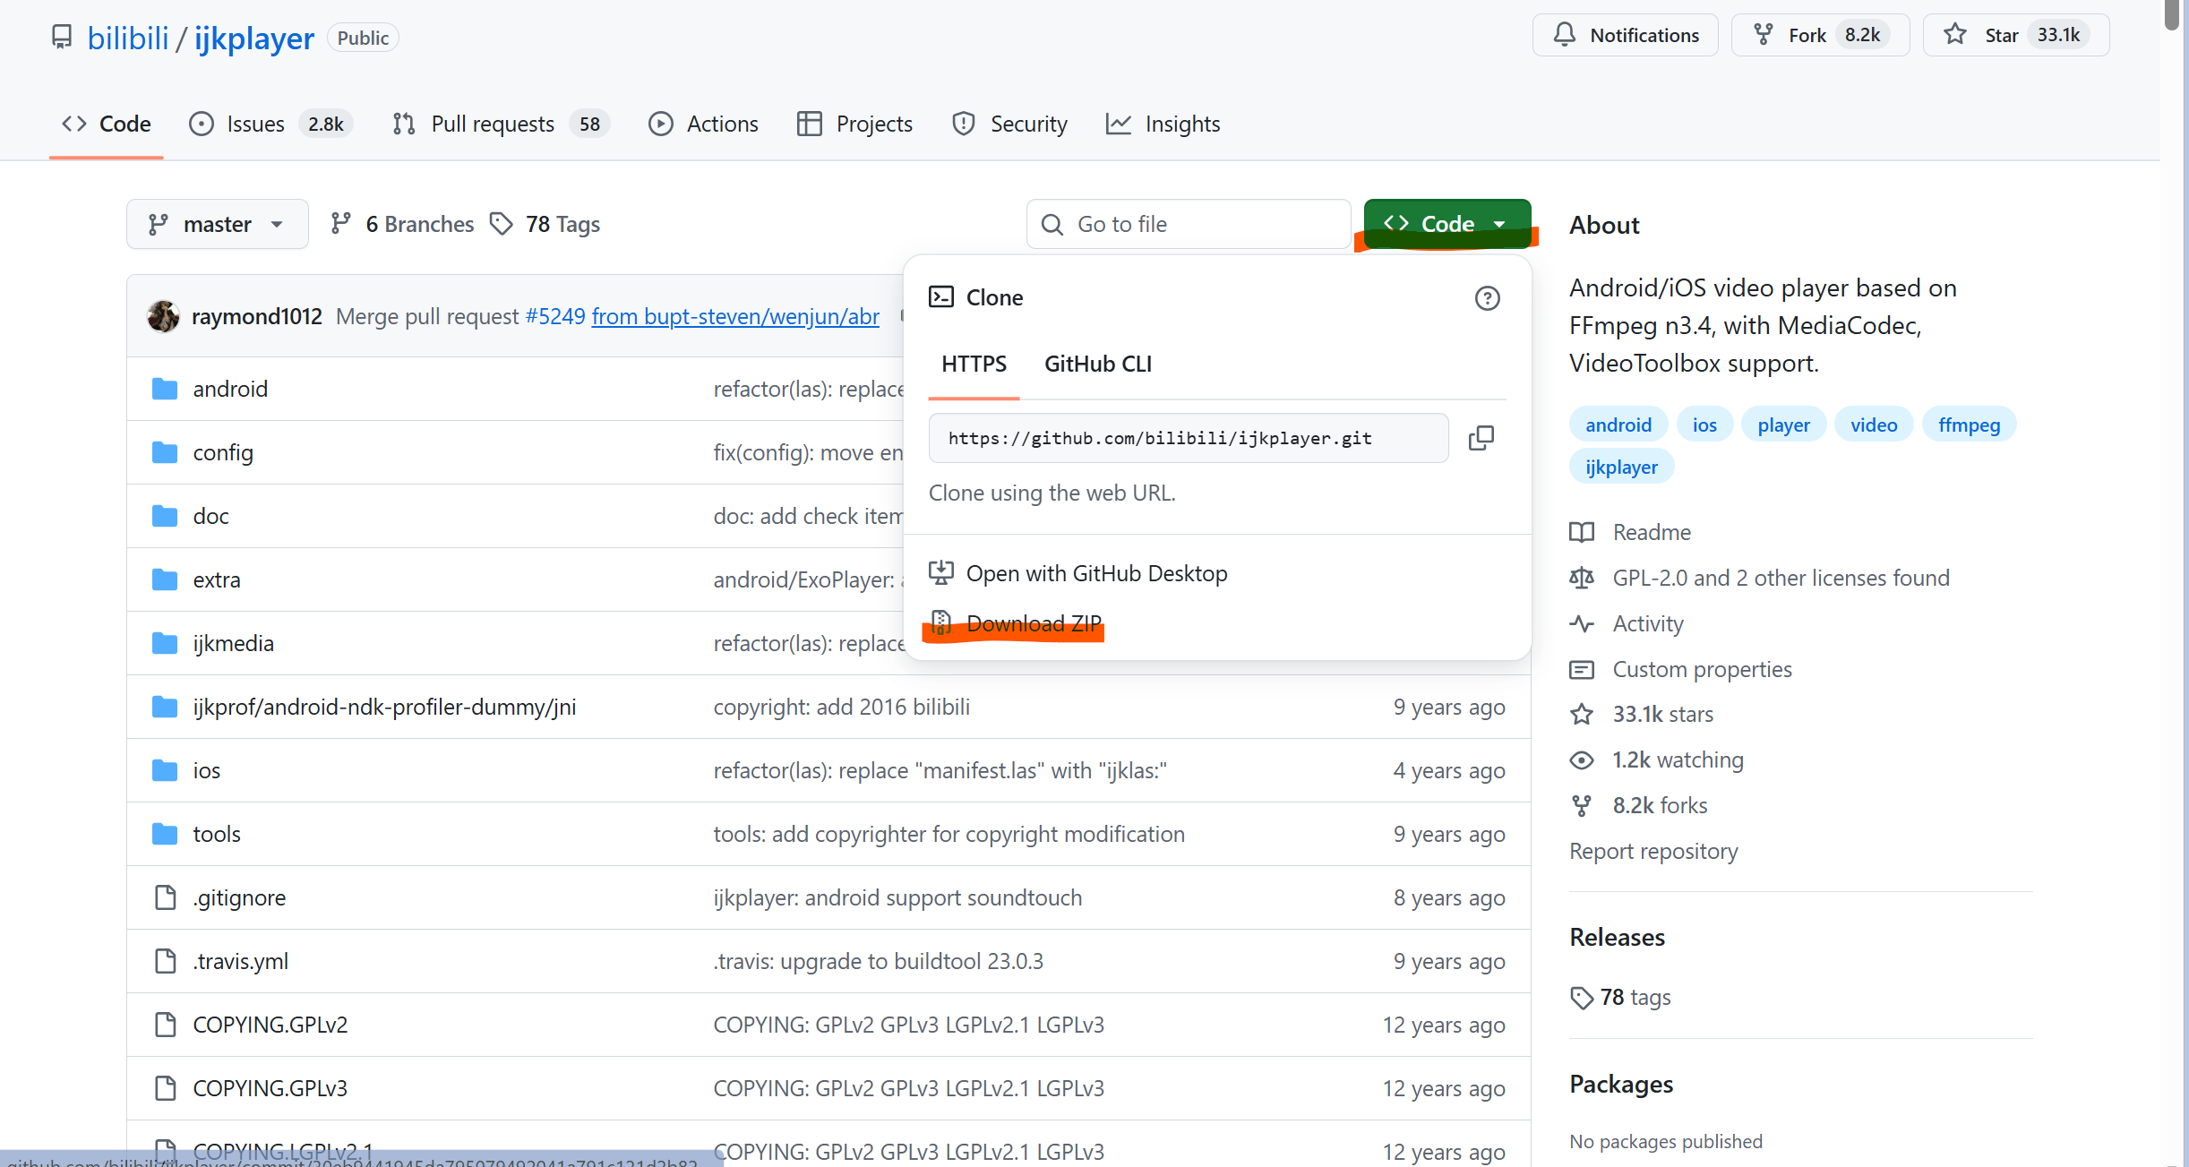Click raymond1012's avatar image
Screen dimensions: 2189x1167
tap(163, 316)
